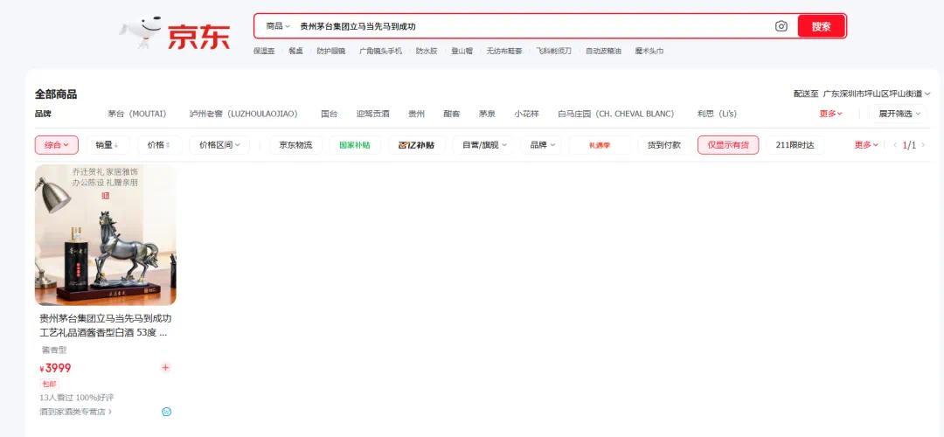
Task: Select brand 茅台 (MOUTAI)
Action: (137, 114)
